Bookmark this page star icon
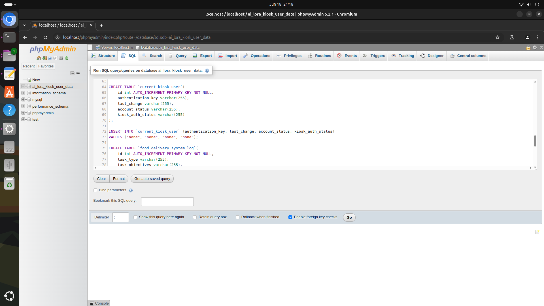544x306 pixels. 498,37
